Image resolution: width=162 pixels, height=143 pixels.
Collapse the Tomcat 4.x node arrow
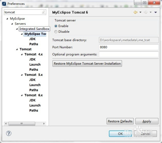(22, 54)
